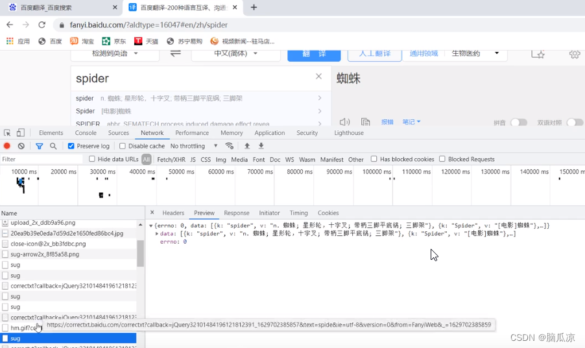585x348 pixels.
Task: Switch to the Elements panel tab
Action: click(51, 133)
